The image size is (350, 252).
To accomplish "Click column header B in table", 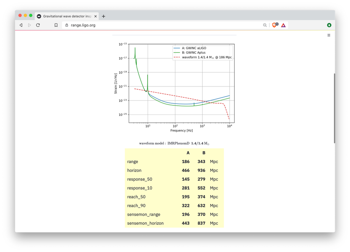I will tap(204, 153).
